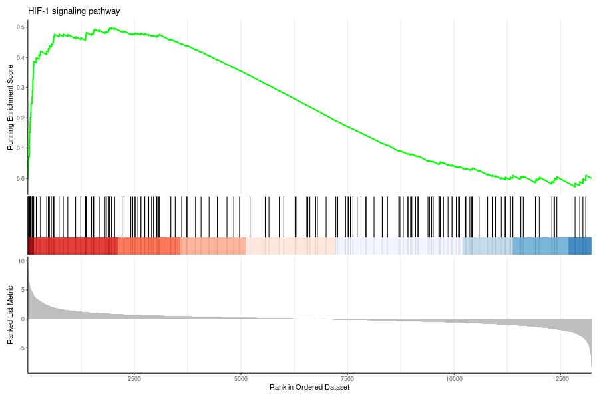The height and width of the screenshot is (399, 599).
Task: Click the 'Ranked List Metric' axis label
Action: pos(10,315)
